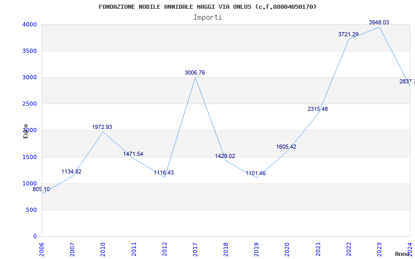This screenshot has height=259, width=415.
Task: Click the Importi subtitle
Action: 208,18
